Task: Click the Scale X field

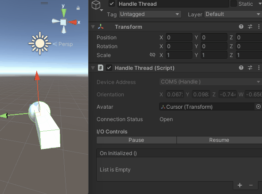Action: (179, 55)
